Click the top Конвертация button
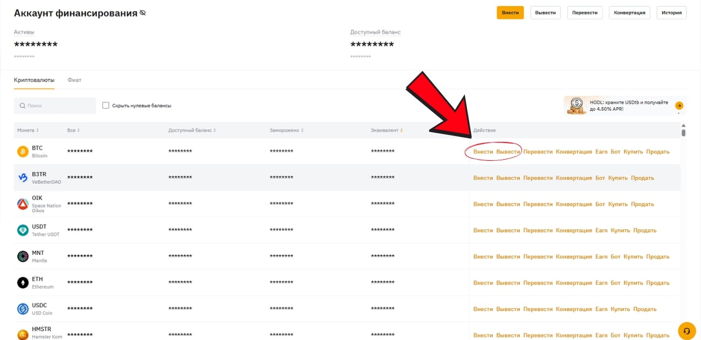Viewport: 701px width, 340px height. coord(630,12)
